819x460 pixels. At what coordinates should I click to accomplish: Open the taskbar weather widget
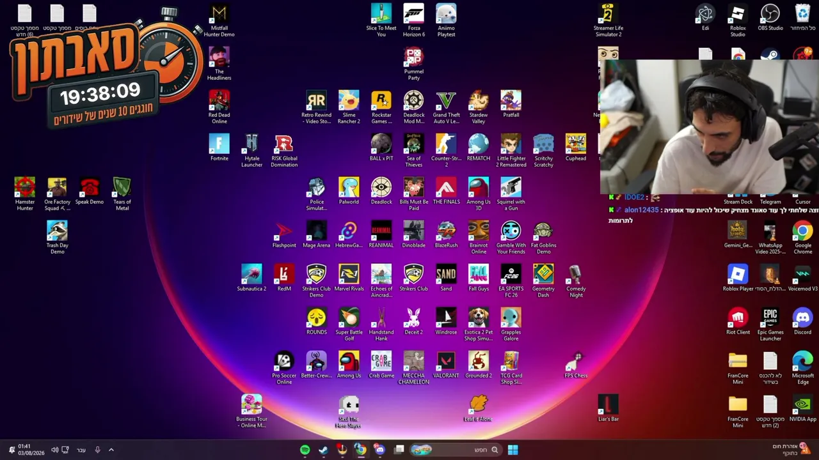[x=791, y=450]
